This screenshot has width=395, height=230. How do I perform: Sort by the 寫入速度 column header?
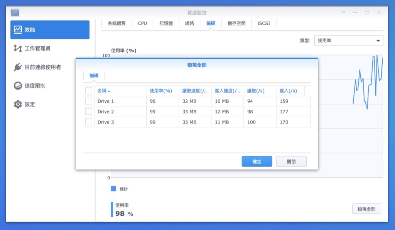coord(228,91)
